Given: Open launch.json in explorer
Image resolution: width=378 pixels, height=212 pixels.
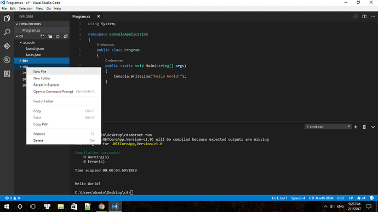Looking at the screenshot, I should 35,48.
